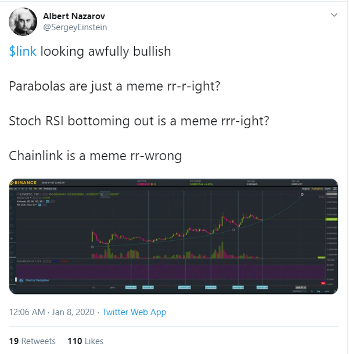Click the back arrow in chart toolbar

pyautogui.click(x=12, y=238)
